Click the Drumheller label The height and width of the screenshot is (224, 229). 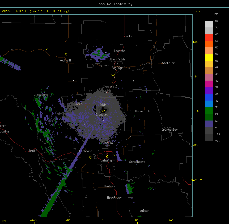click(169, 130)
